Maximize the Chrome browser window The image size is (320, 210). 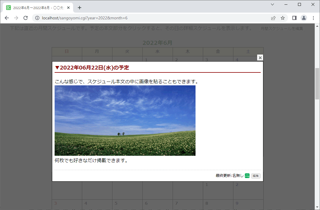point(299,4)
